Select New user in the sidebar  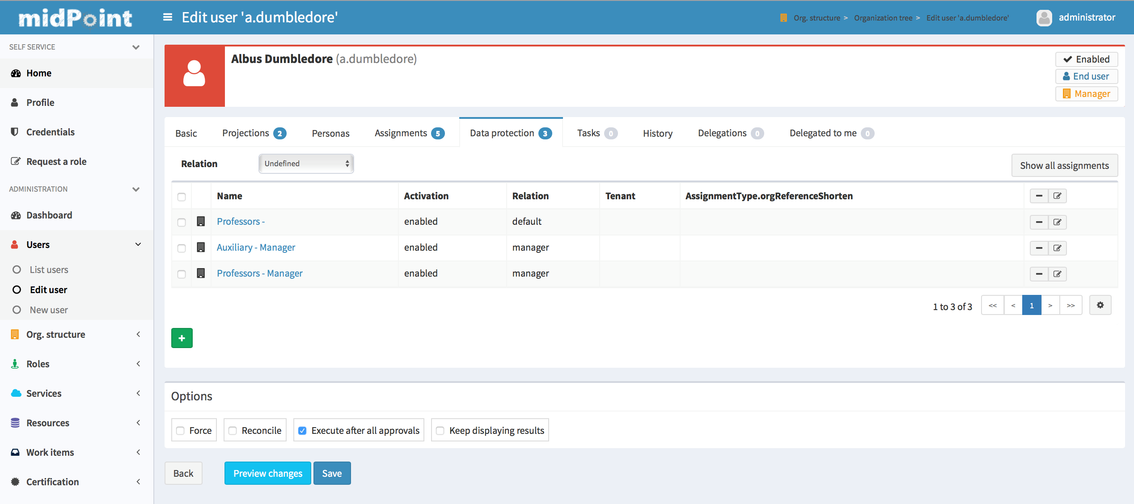(49, 310)
